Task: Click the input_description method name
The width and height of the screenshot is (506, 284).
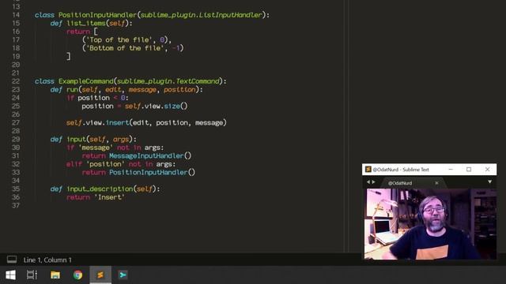Action: coord(100,189)
